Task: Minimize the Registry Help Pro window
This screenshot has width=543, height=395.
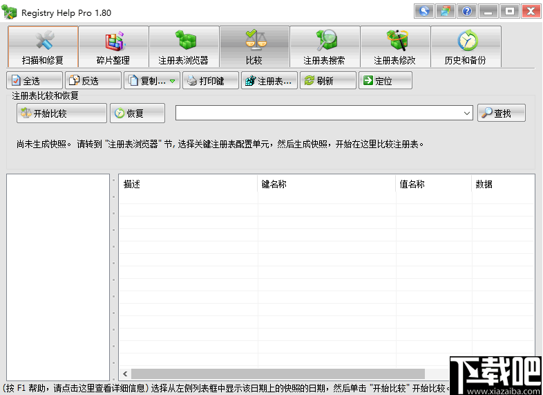Action: point(488,11)
